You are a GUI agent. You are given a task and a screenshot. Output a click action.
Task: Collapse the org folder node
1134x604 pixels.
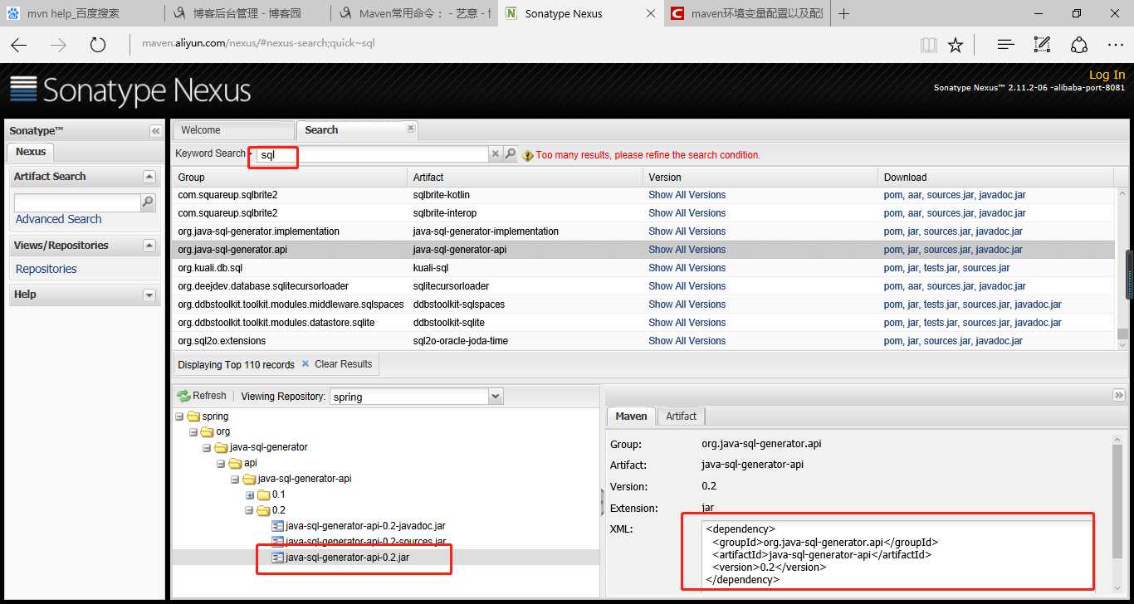pyautogui.click(x=193, y=431)
